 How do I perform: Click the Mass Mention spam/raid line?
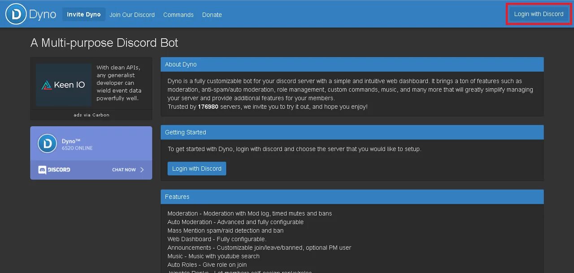pyautogui.click(x=226, y=230)
